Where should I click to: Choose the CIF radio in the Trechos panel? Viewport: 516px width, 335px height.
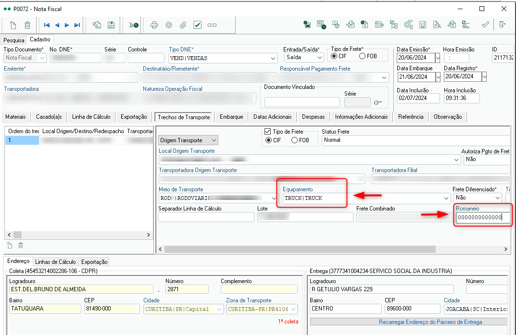pos(268,140)
